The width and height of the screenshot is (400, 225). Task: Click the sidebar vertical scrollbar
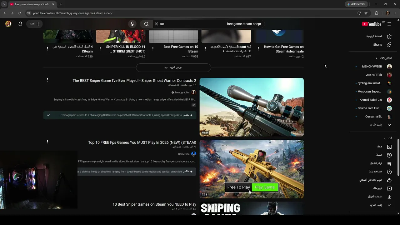pyautogui.click(x=398, y=157)
